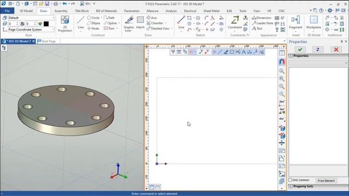The width and height of the screenshot is (349, 196).
Task: Open the Constraints group dialog launcher
Action: (x=248, y=35)
